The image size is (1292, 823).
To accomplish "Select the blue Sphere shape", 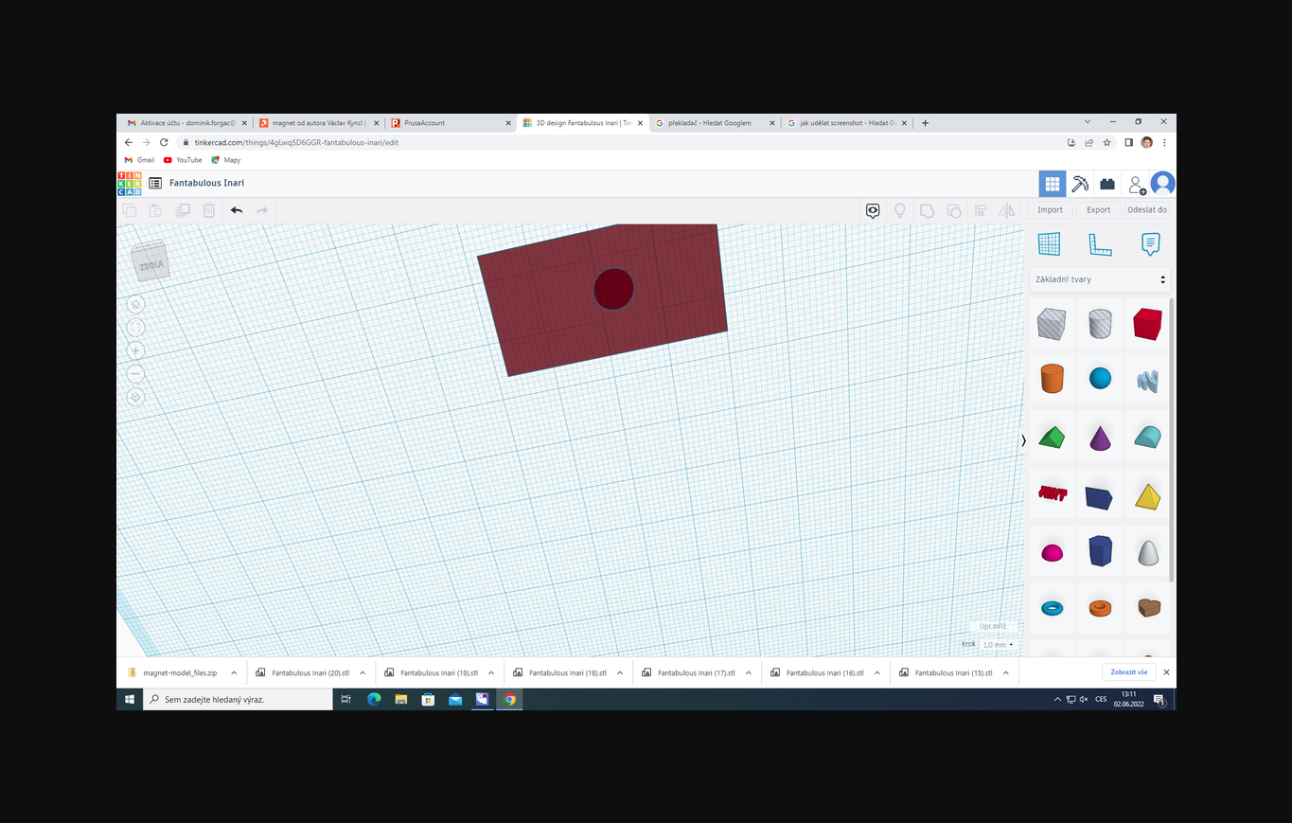I will point(1100,379).
